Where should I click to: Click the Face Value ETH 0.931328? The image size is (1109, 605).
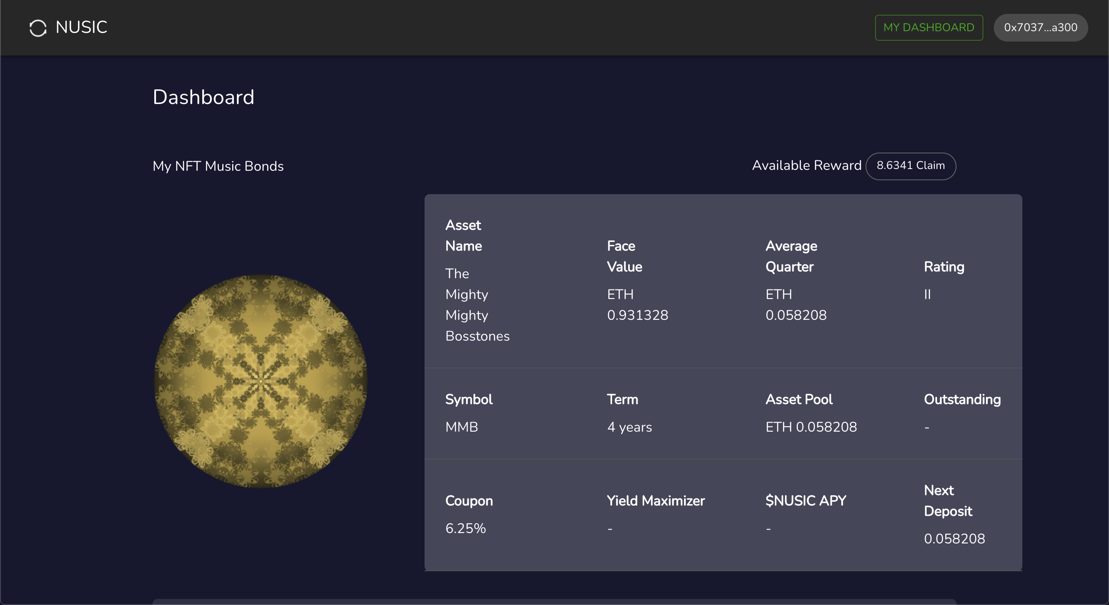(x=637, y=305)
